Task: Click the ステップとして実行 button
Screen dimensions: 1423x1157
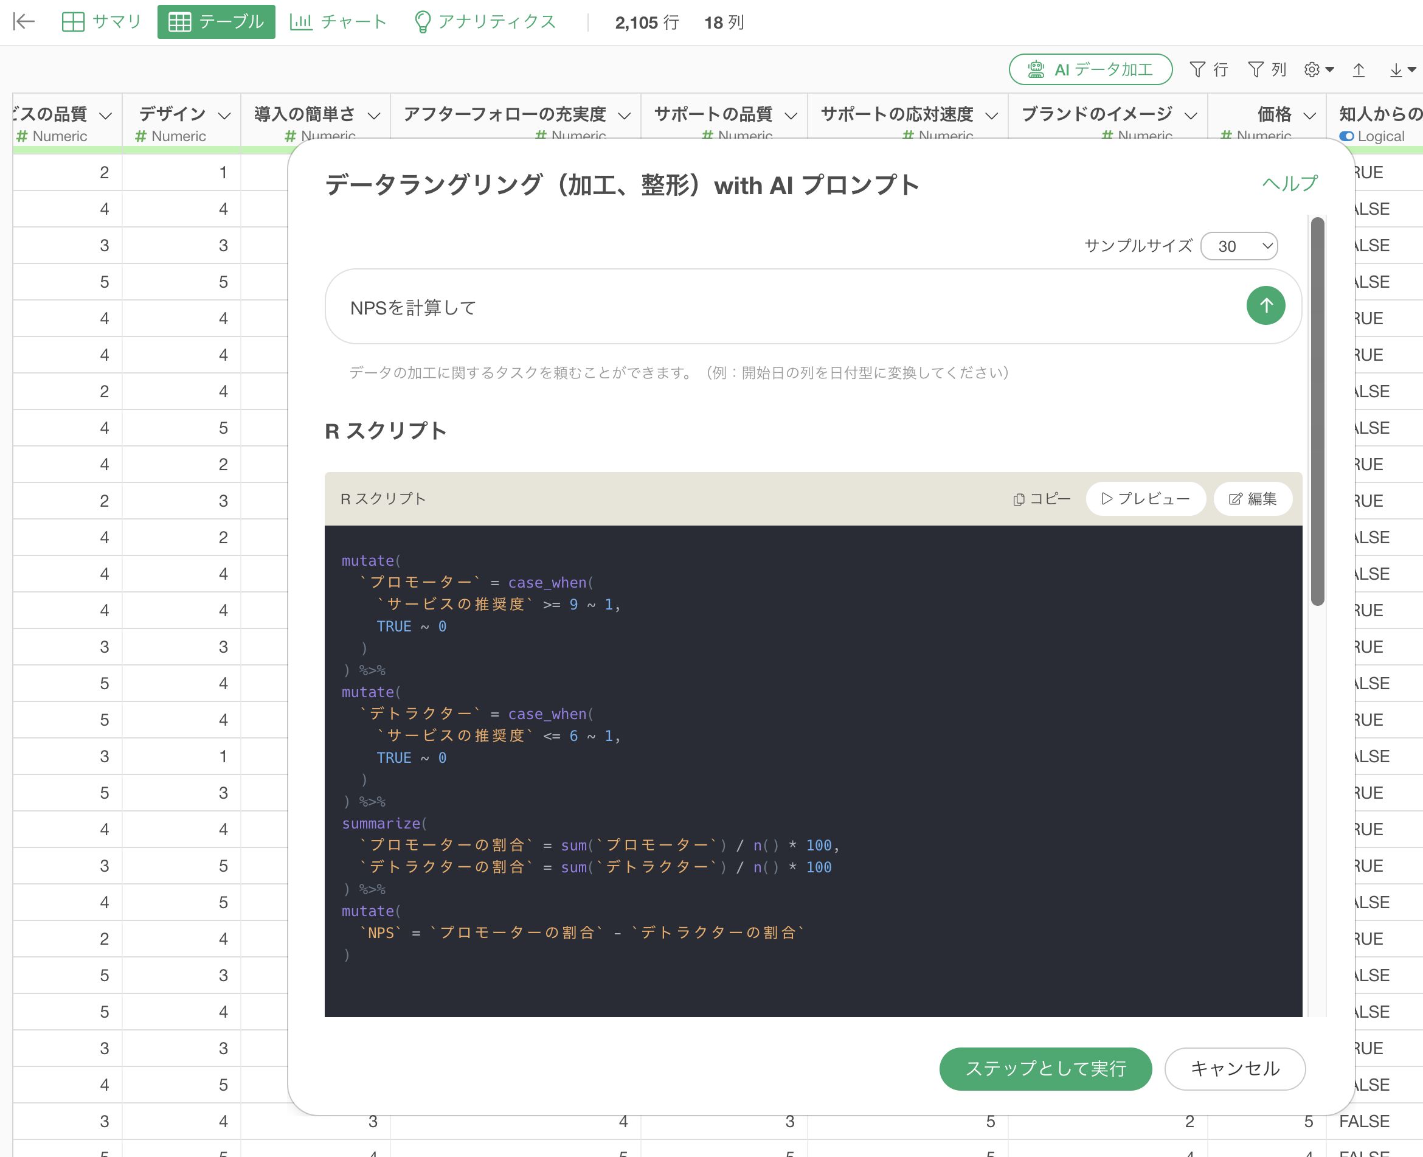Action: pos(1045,1068)
